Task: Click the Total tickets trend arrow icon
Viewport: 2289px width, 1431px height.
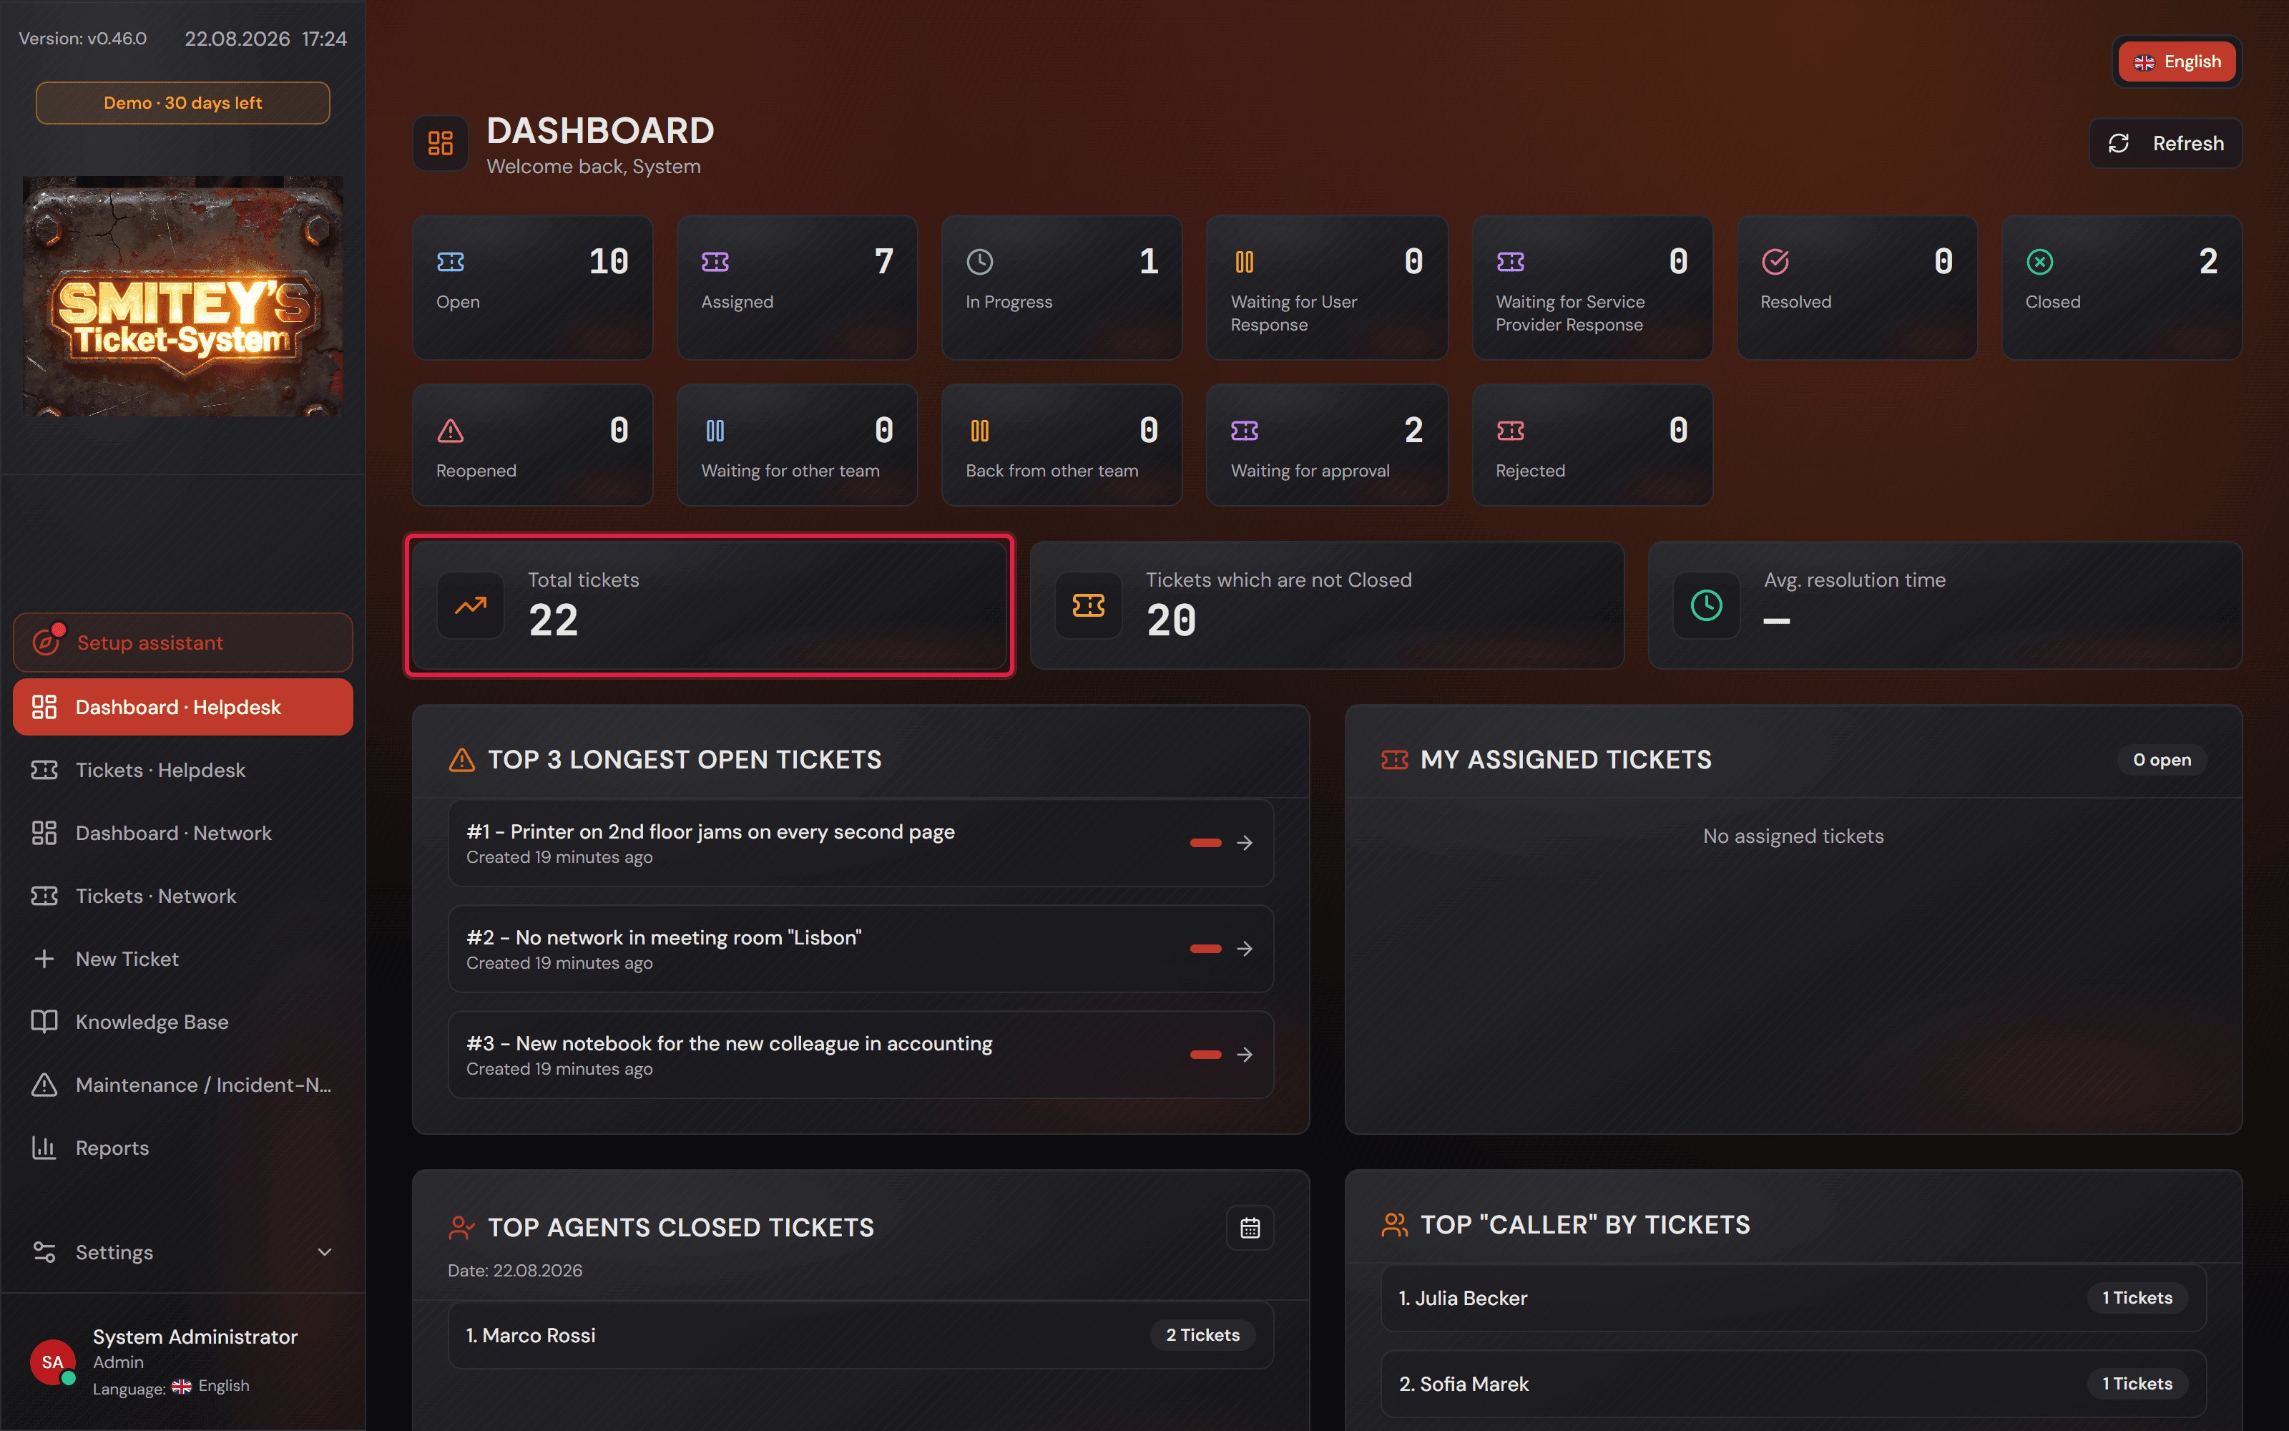Action: [471, 606]
